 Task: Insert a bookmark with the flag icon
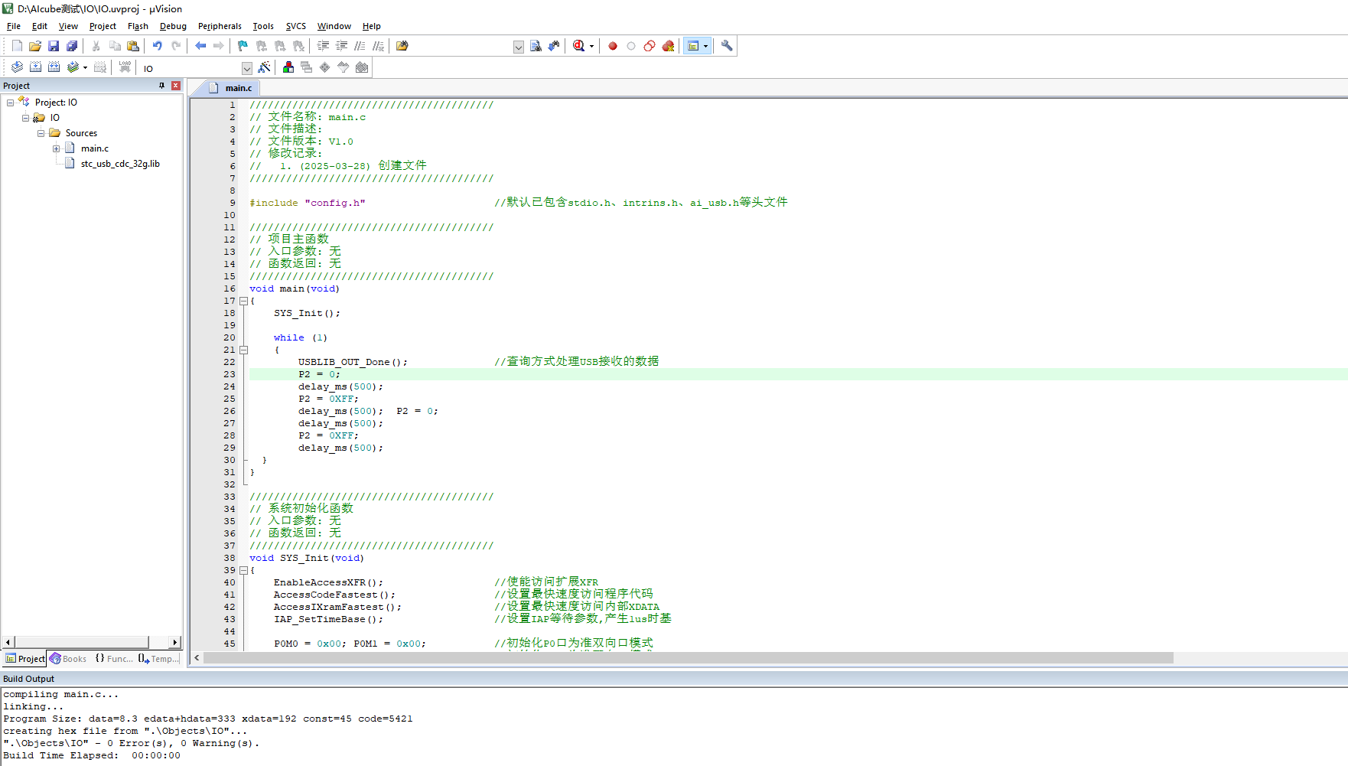243,46
